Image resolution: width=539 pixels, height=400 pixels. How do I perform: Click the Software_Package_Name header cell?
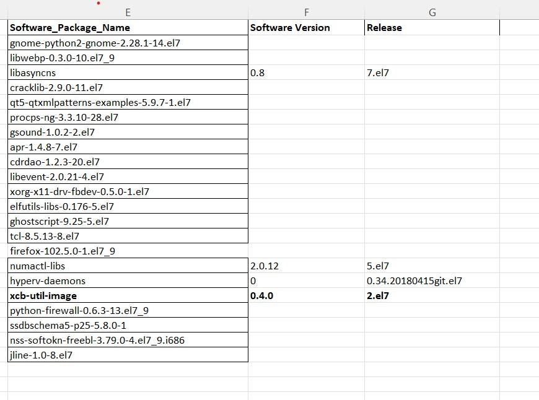click(x=70, y=27)
